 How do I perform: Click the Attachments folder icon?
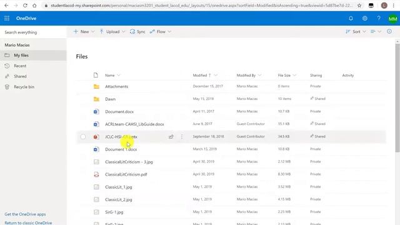point(96,86)
